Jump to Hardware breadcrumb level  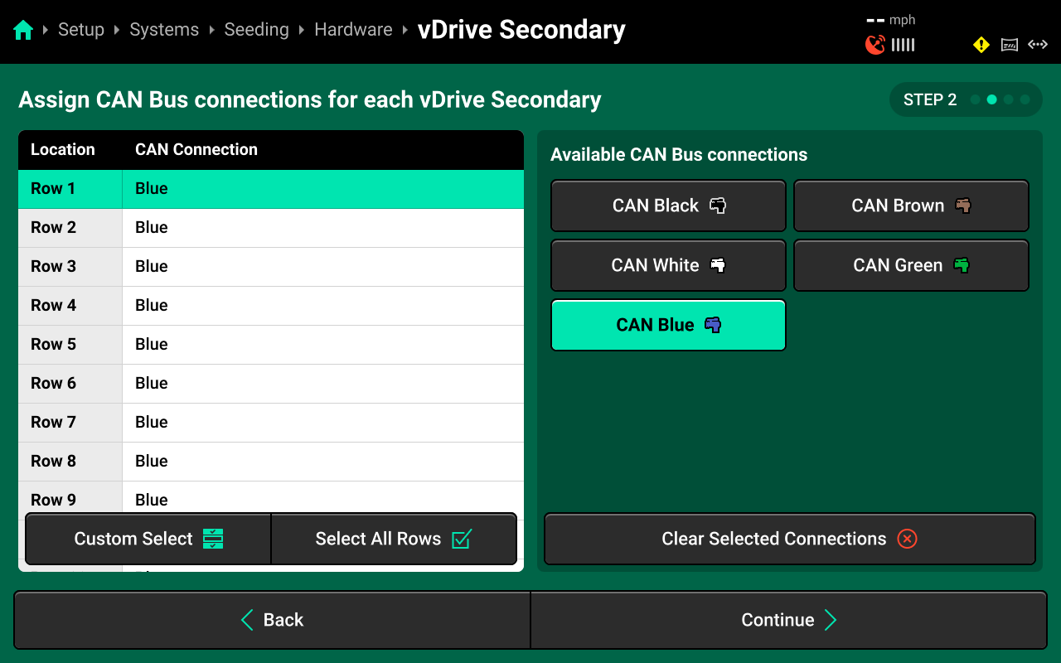click(x=353, y=30)
